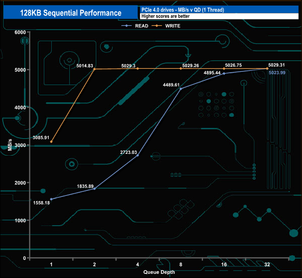Click the read data point at queue depth 4

pos(138,155)
